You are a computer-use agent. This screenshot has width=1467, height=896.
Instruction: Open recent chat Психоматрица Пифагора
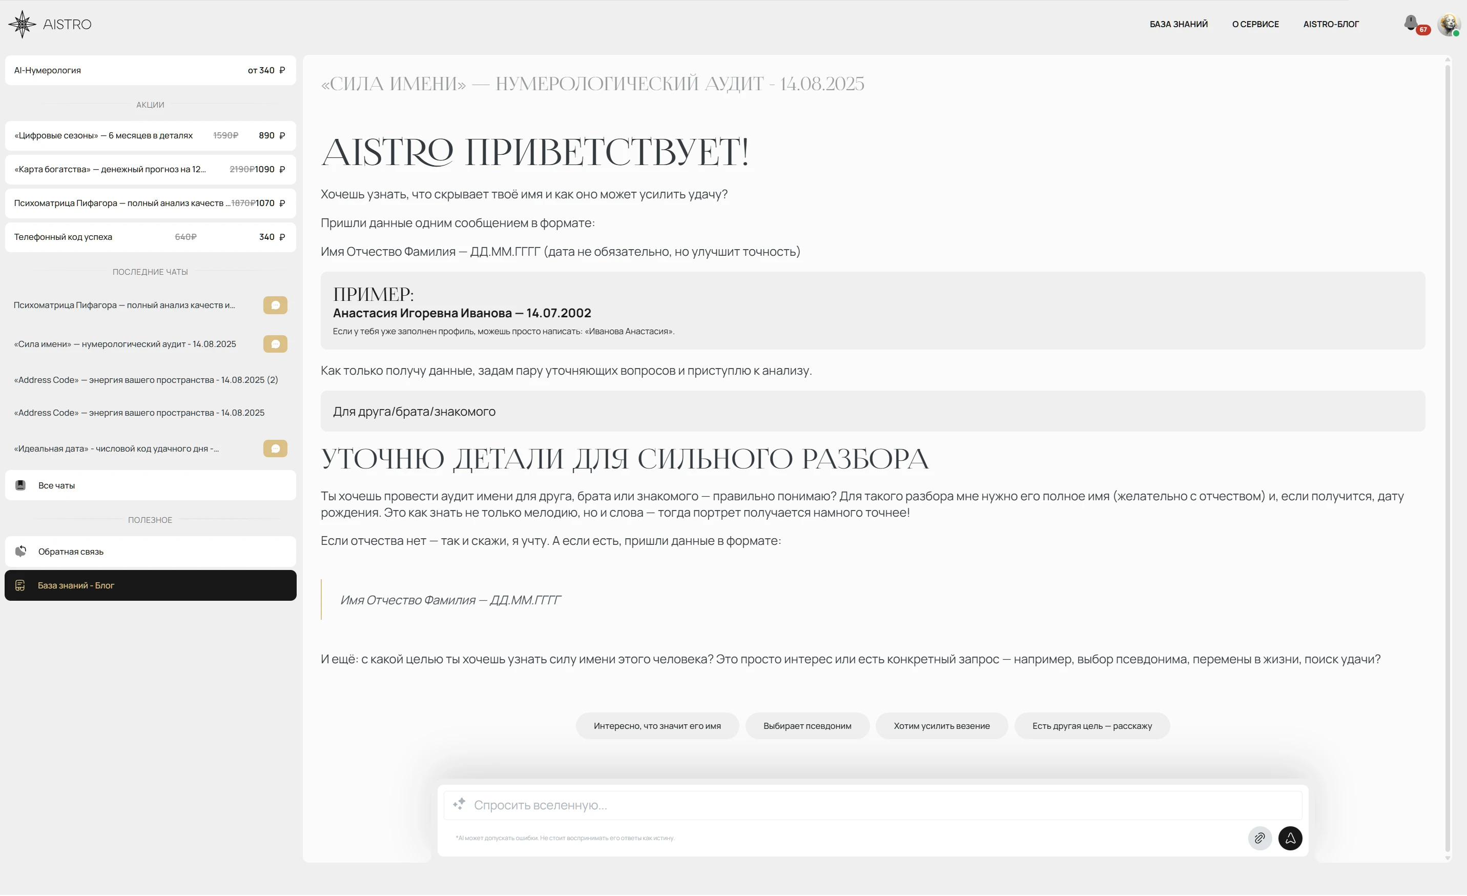125,306
